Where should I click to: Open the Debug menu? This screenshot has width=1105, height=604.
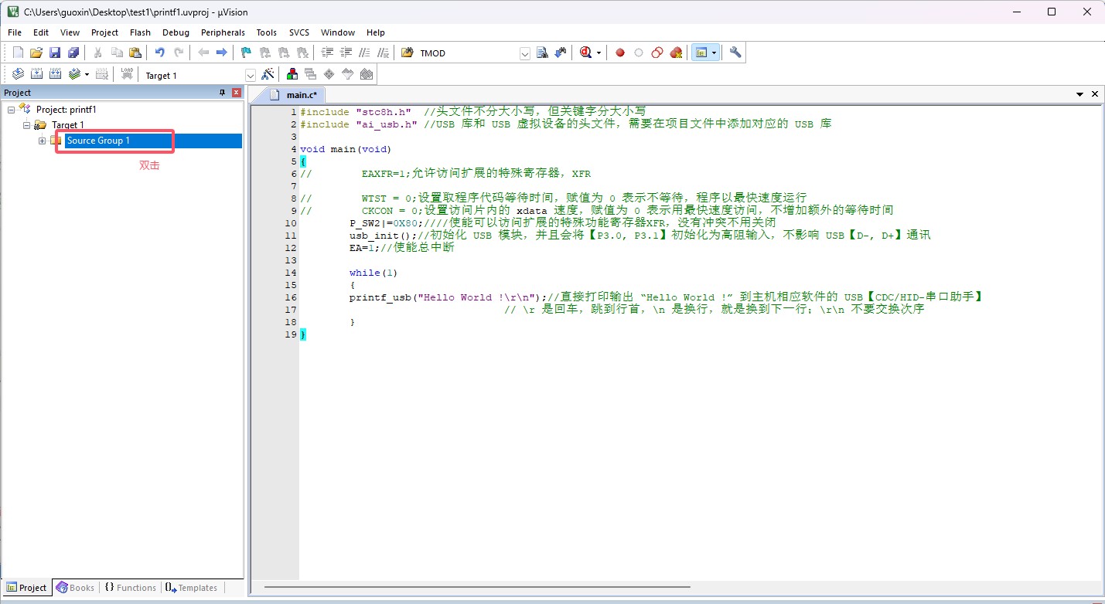click(x=176, y=32)
